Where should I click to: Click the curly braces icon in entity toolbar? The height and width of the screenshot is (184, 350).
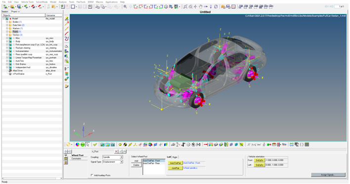point(302,145)
